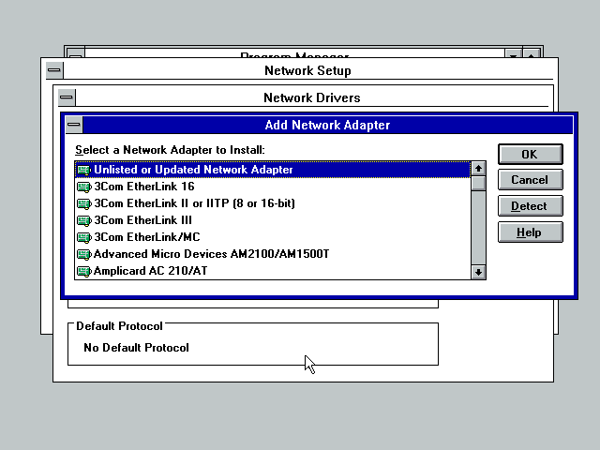Click the Network Drivers title bar

point(312,97)
